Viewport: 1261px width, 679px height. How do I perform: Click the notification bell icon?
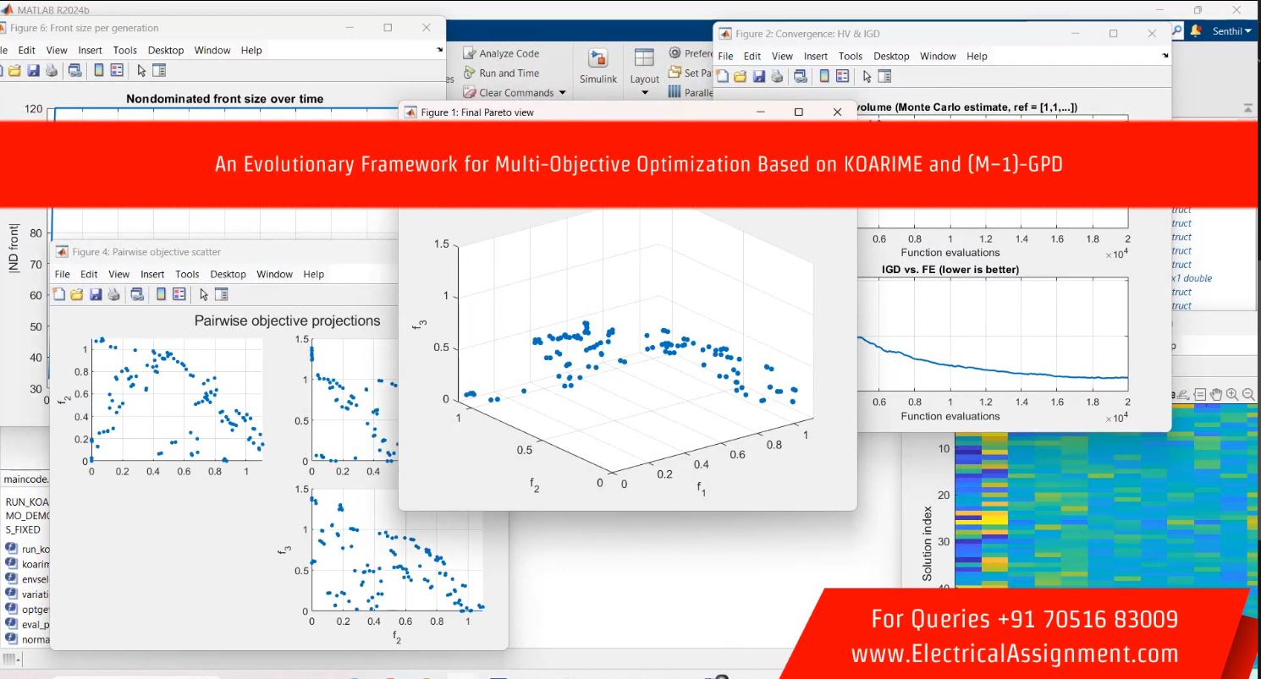pos(1195,30)
